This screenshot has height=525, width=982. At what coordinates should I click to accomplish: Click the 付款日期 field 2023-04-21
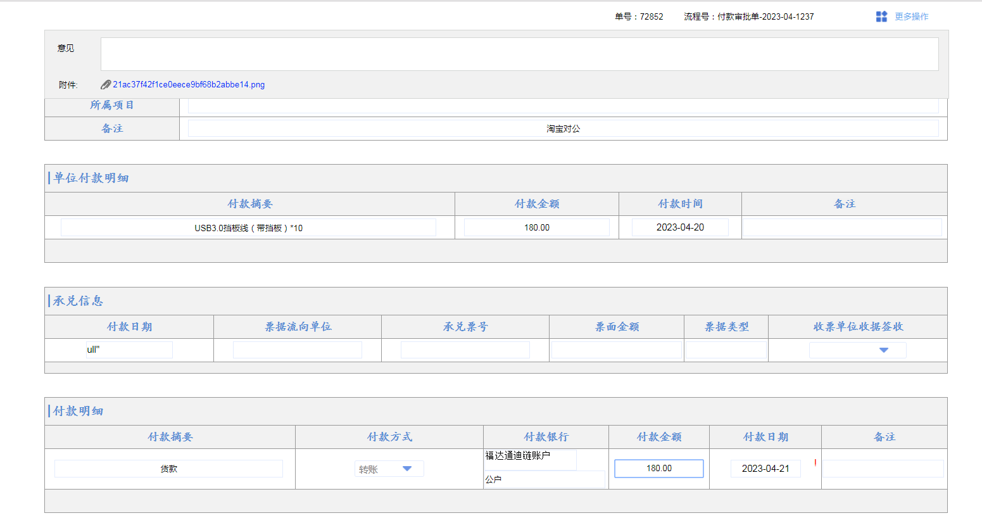[765, 469]
